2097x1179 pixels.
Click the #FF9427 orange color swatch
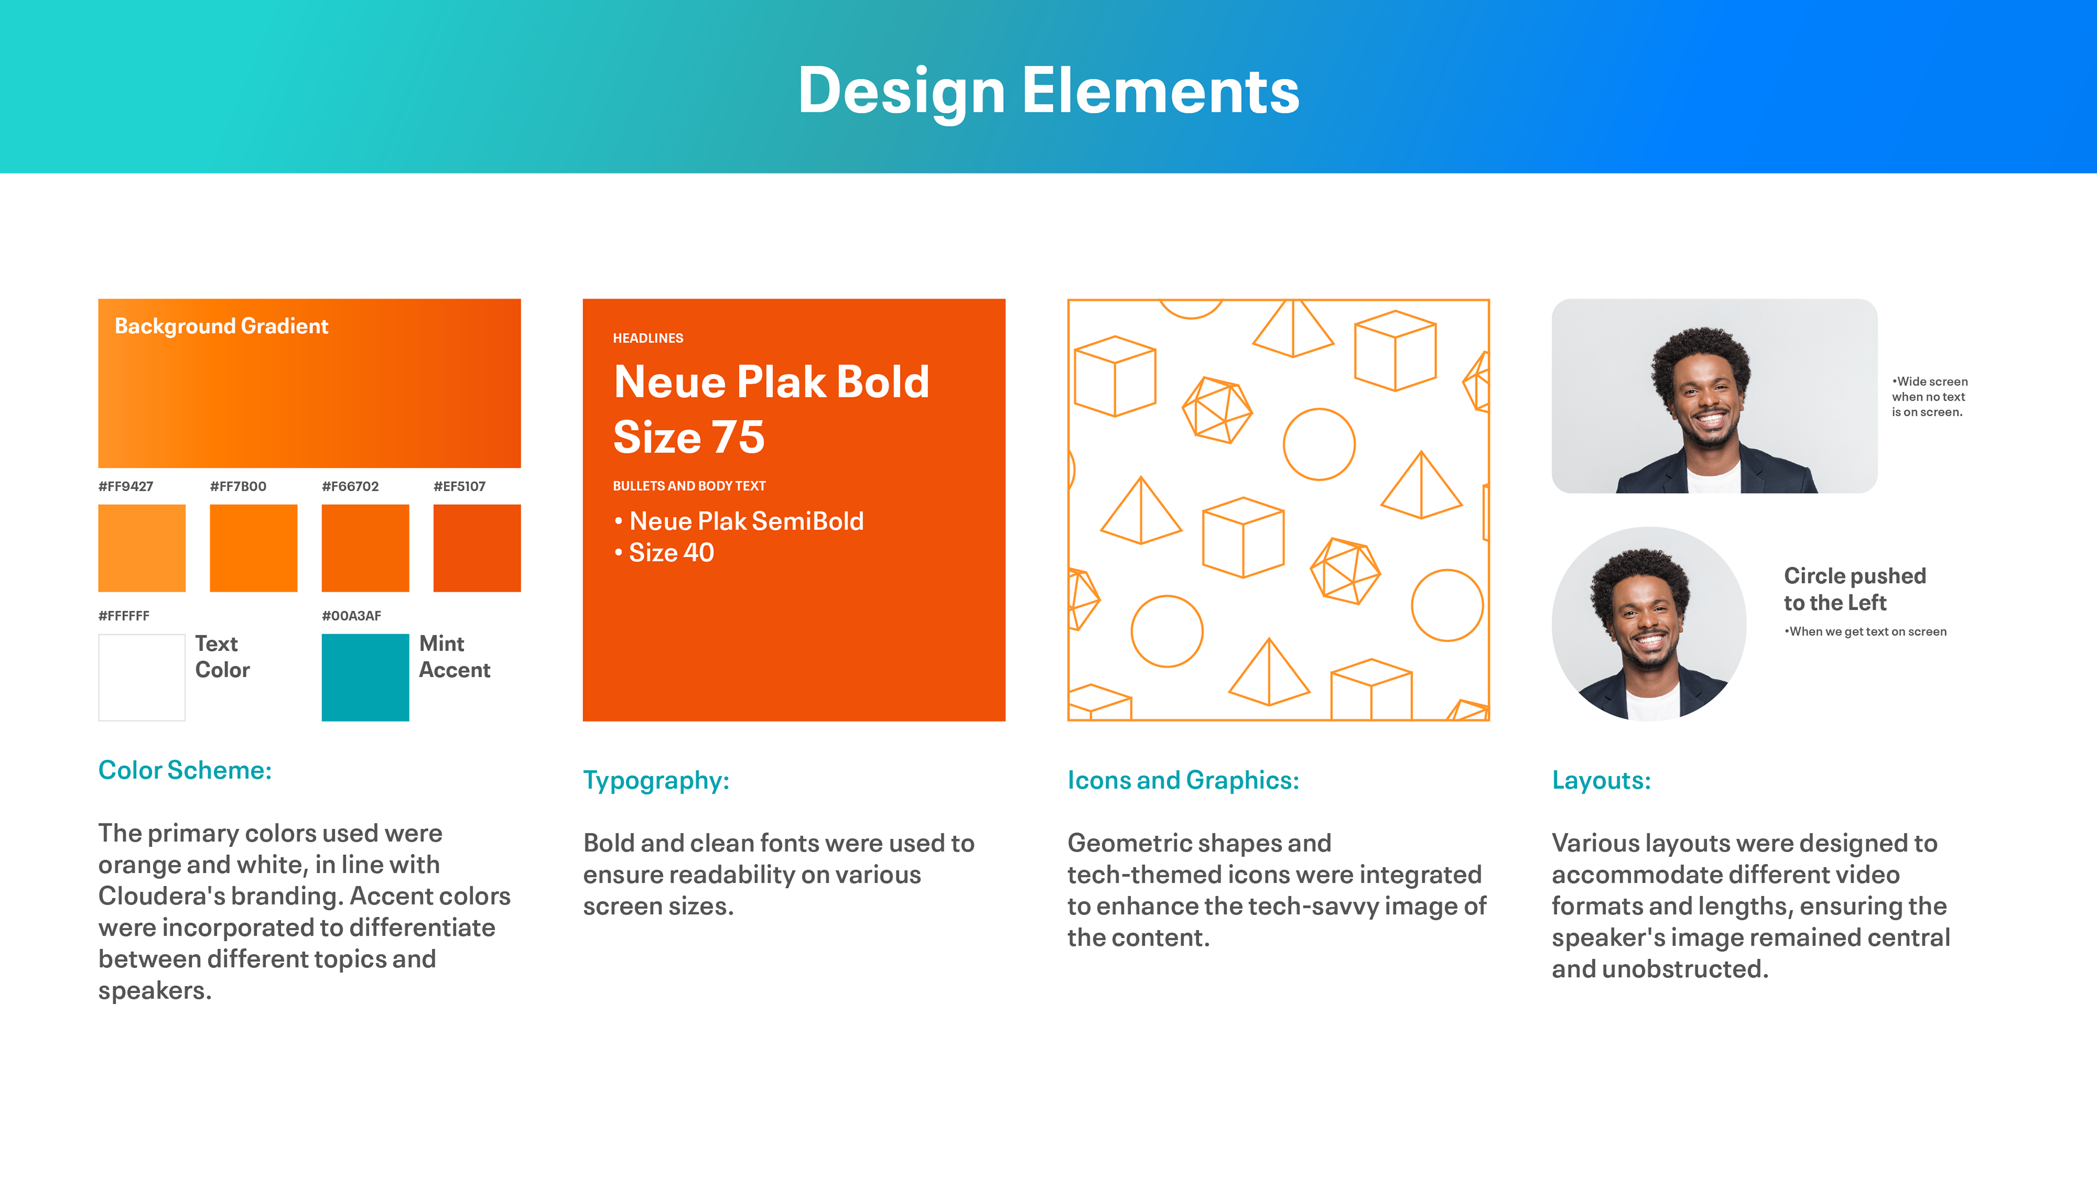[141, 547]
